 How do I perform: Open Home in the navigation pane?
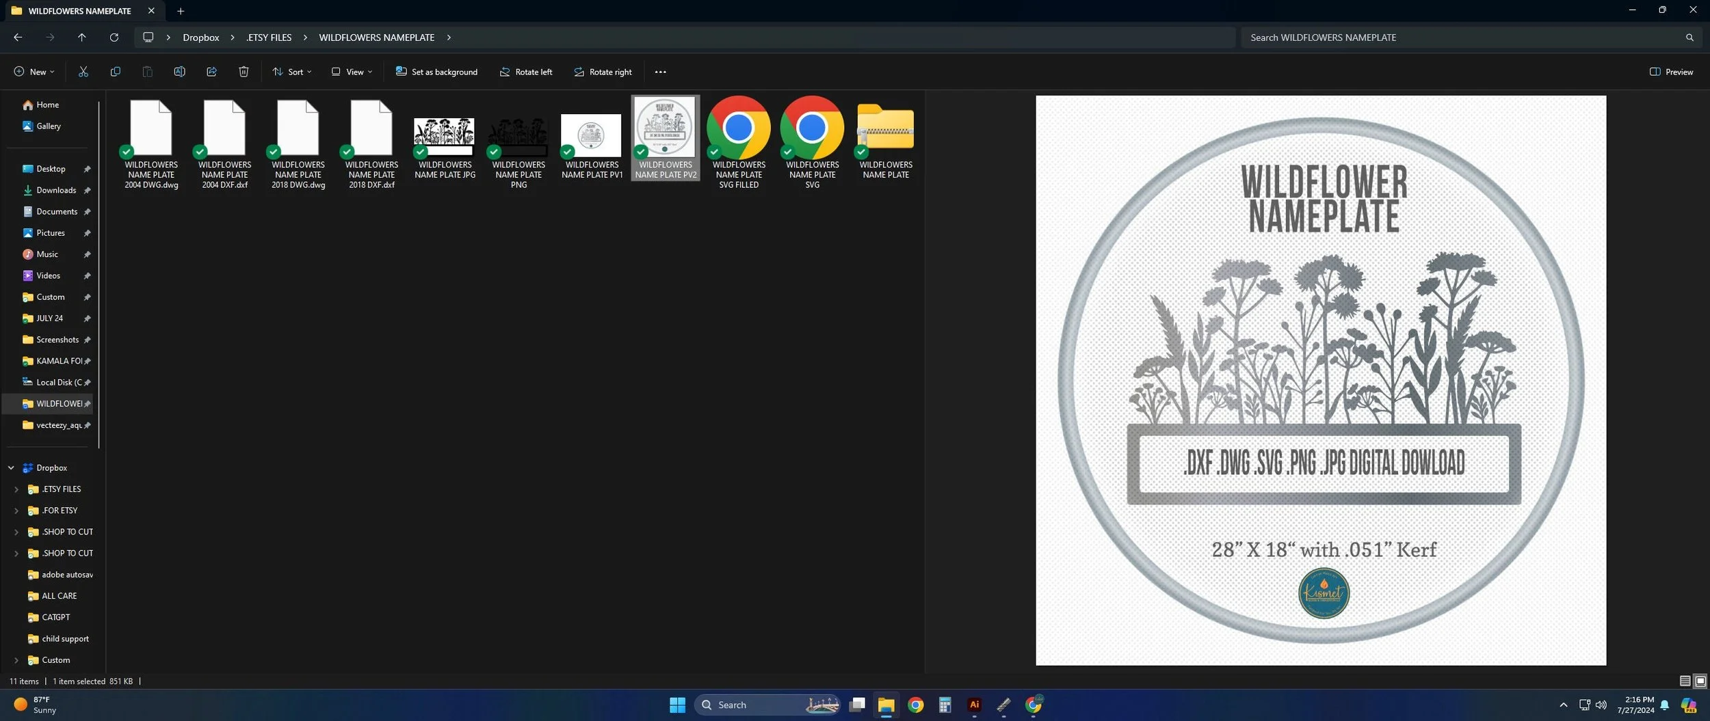[47, 105]
